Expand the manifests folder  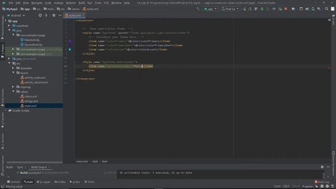coord(9,26)
